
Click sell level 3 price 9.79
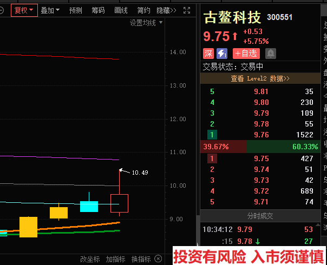(261, 113)
